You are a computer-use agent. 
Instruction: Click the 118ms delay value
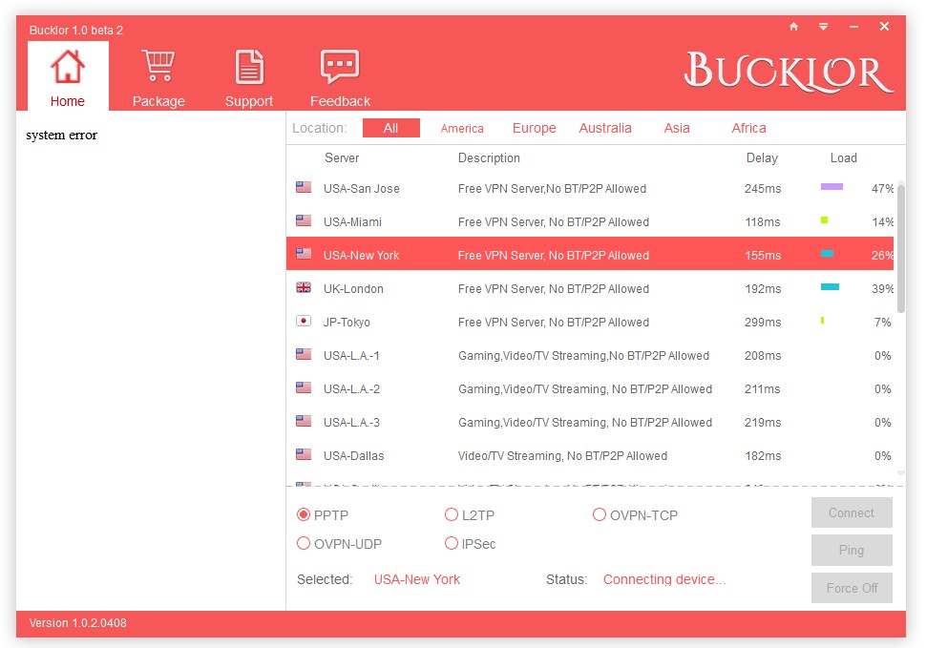click(763, 222)
